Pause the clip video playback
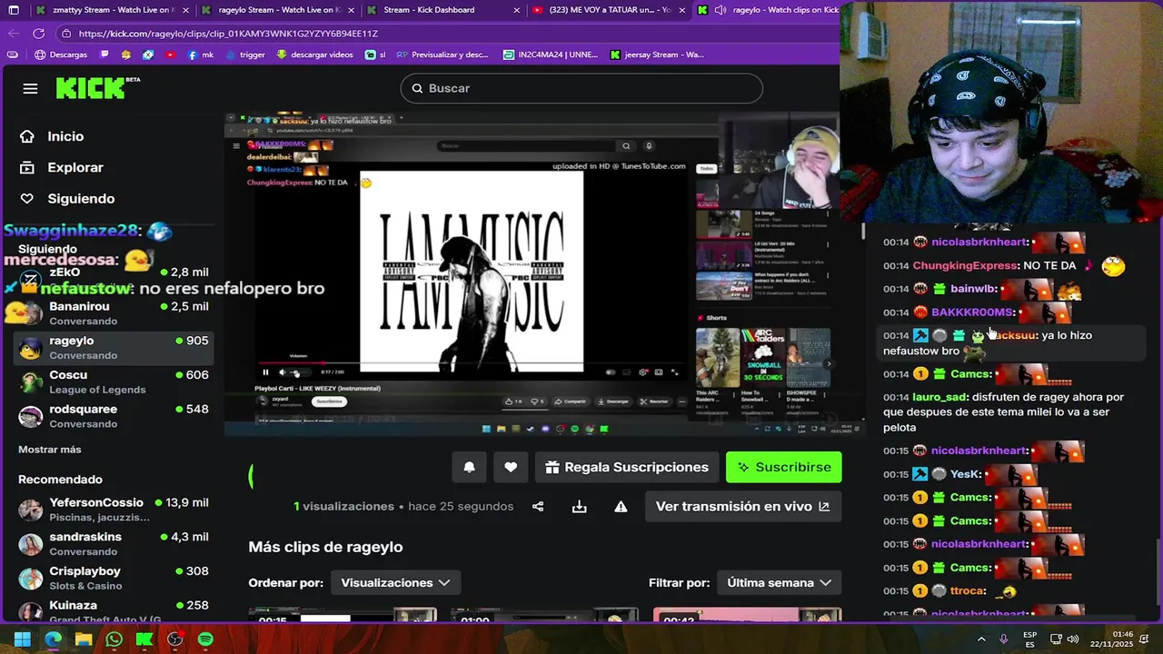Screen dimensions: 1163x654 tap(265, 372)
